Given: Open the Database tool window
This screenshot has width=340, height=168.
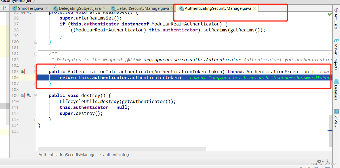Looking at the screenshot, I should click(x=336, y=90).
